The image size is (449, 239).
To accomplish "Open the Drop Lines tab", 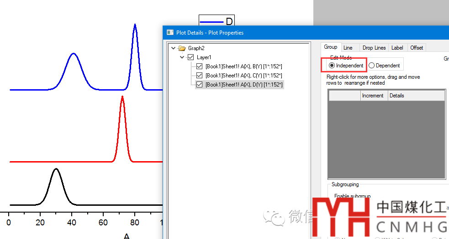I will [374, 48].
